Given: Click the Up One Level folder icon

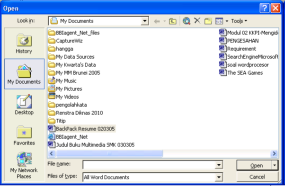Looking at the screenshot, I should (x=172, y=21).
